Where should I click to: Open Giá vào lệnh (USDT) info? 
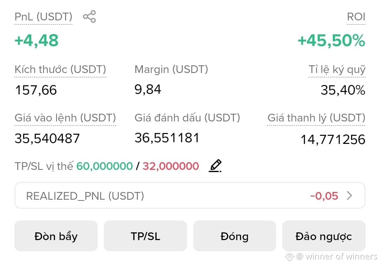[x=65, y=118]
